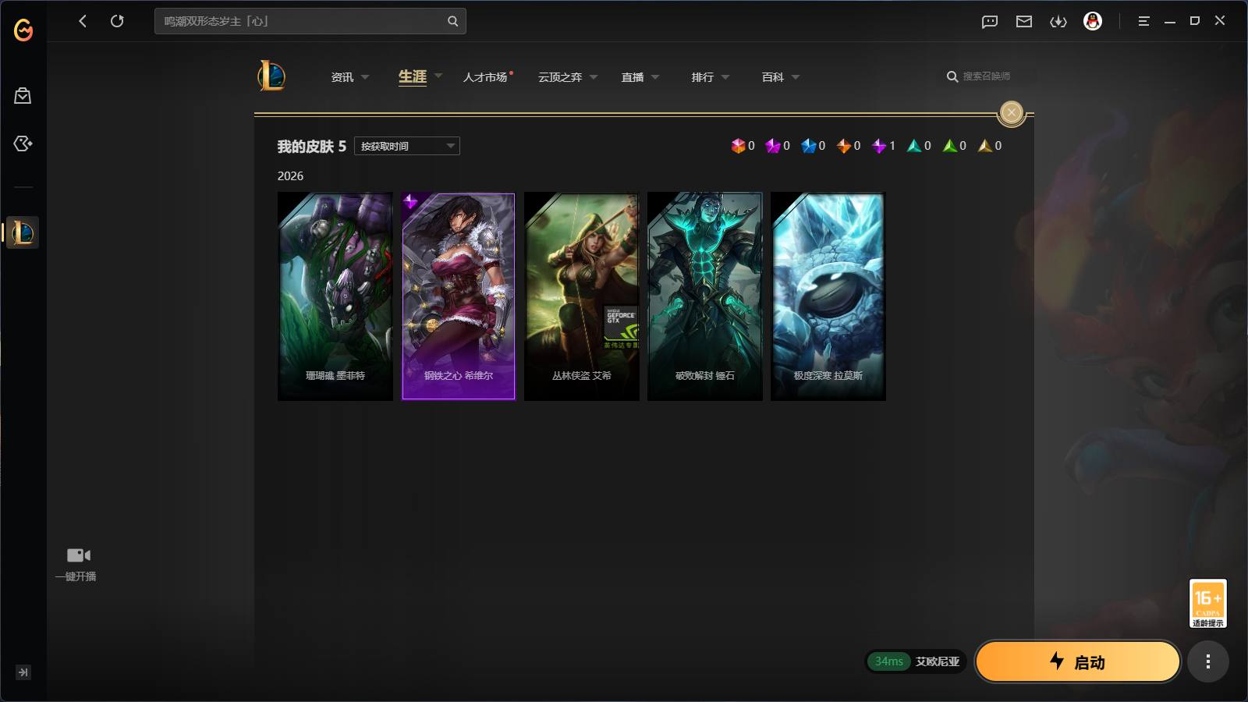The image size is (1248, 702).
Task: Close the skins panel with the round X
Action: pyautogui.click(x=1012, y=112)
